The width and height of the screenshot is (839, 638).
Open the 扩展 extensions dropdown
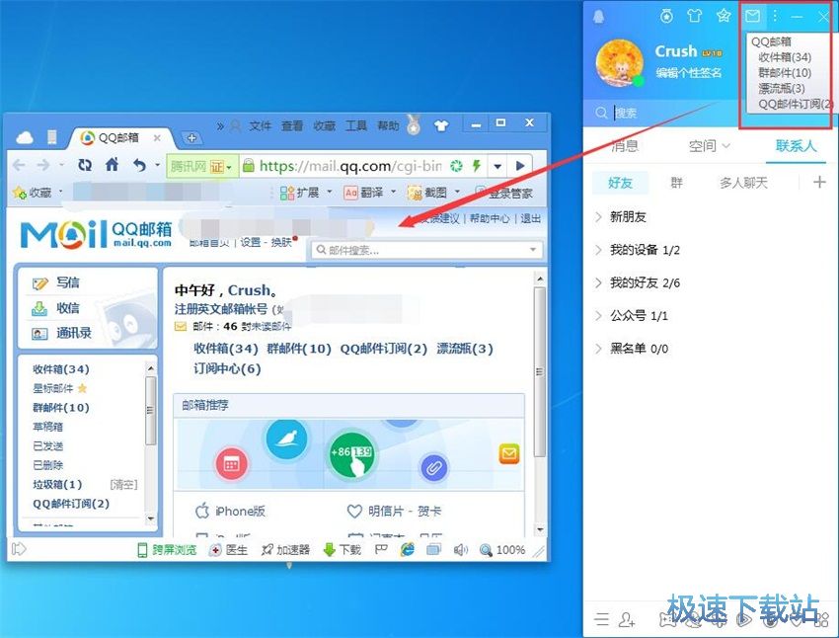click(x=306, y=193)
